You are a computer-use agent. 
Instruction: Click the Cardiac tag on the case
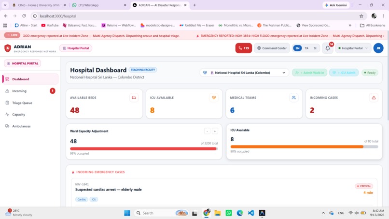point(82,199)
